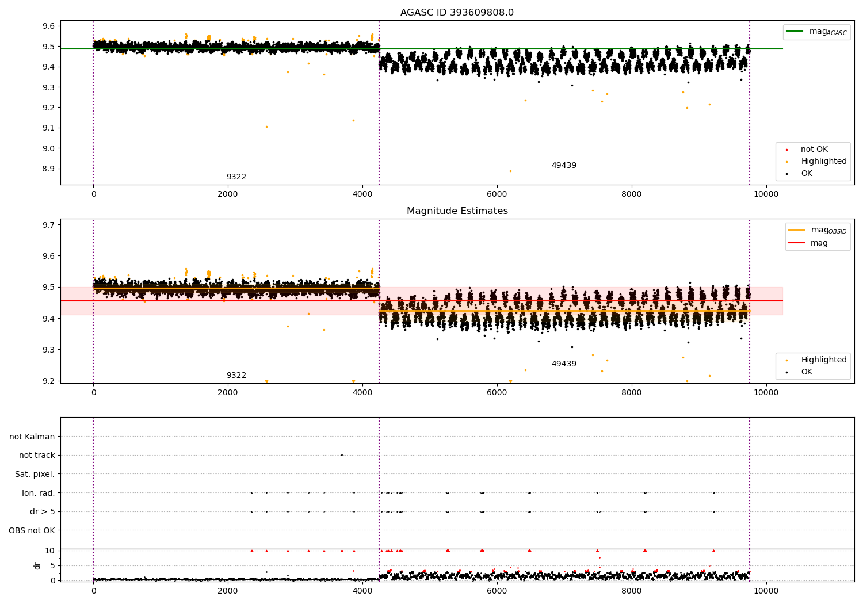Click the '9.1' y-tick on the top plot
The width and height of the screenshot is (863, 604).
pos(48,128)
